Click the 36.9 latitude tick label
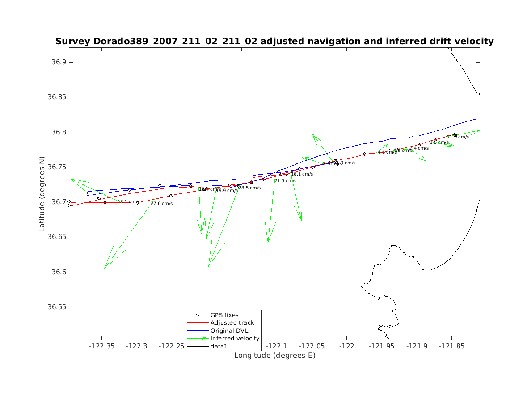The image size is (531, 402). click(56, 62)
